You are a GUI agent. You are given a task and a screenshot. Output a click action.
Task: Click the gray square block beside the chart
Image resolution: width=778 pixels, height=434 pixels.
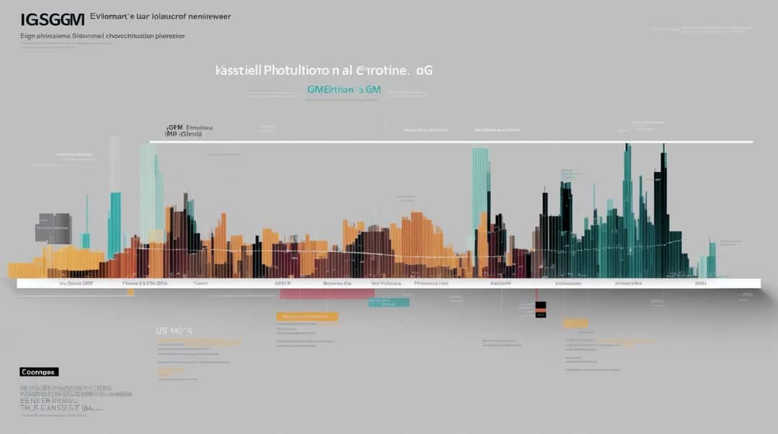(x=53, y=228)
